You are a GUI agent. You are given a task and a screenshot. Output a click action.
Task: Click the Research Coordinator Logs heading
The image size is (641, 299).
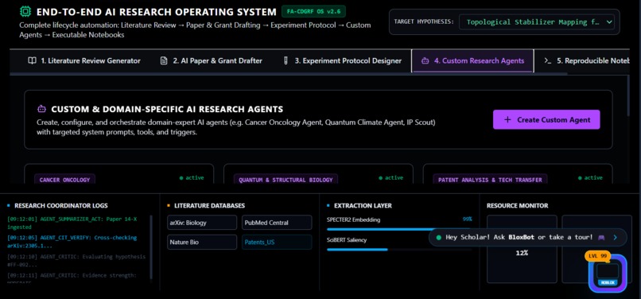pyautogui.click(x=61, y=206)
